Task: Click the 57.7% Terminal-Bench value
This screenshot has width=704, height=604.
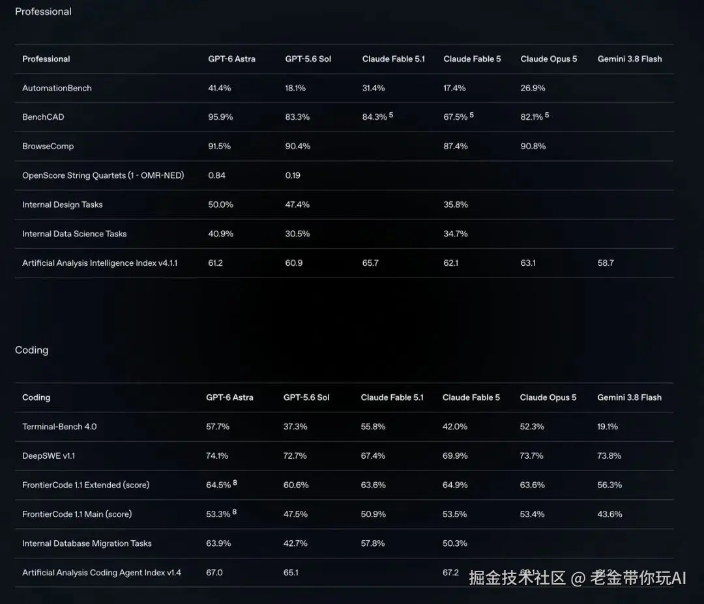Action: pyautogui.click(x=218, y=426)
